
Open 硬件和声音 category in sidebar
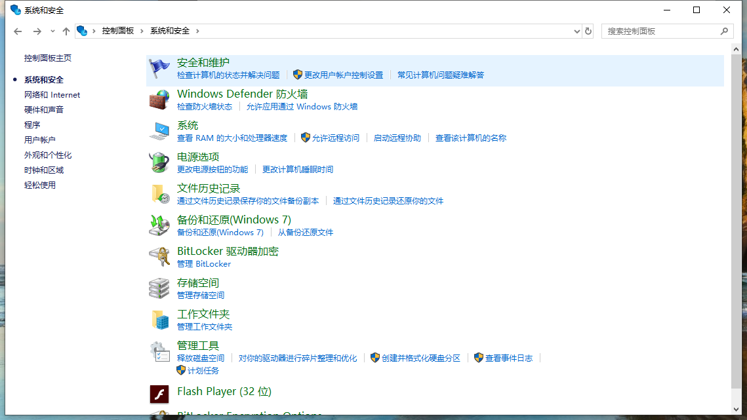[x=44, y=109]
